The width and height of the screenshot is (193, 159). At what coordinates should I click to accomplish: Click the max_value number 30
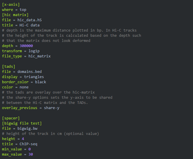(31, 154)
